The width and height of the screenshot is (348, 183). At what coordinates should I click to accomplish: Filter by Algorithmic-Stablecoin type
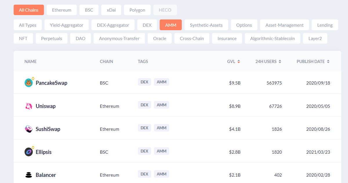tap(272, 38)
